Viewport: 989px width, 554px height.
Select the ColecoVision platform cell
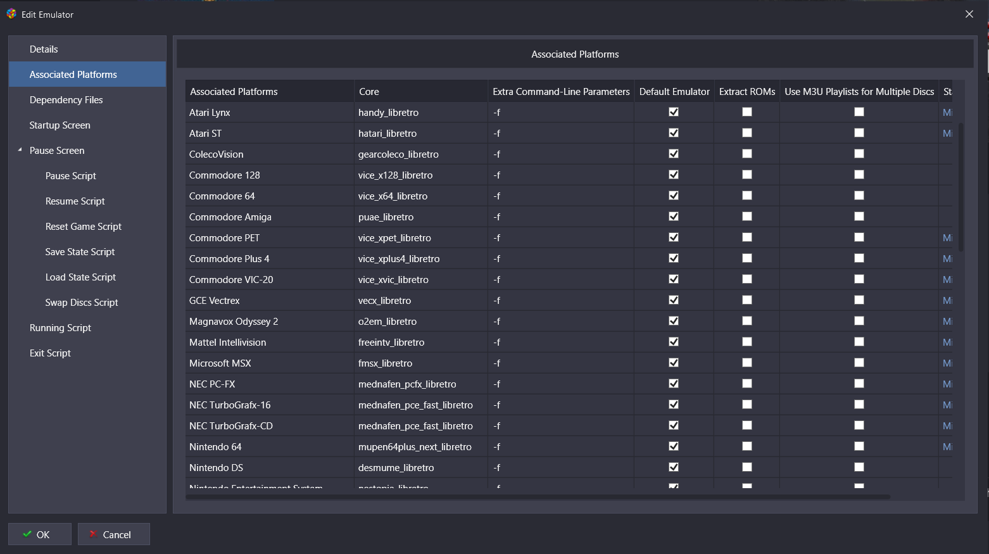[x=270, y=154]
